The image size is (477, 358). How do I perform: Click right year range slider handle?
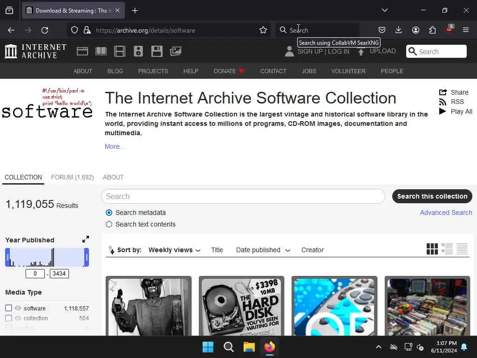coord(86,257)
